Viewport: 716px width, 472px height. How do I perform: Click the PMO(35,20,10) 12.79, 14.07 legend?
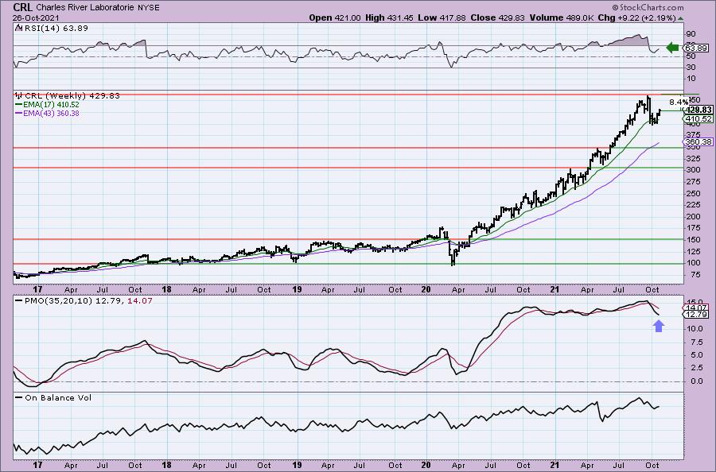pyautogui.click(x=84, y=301)
